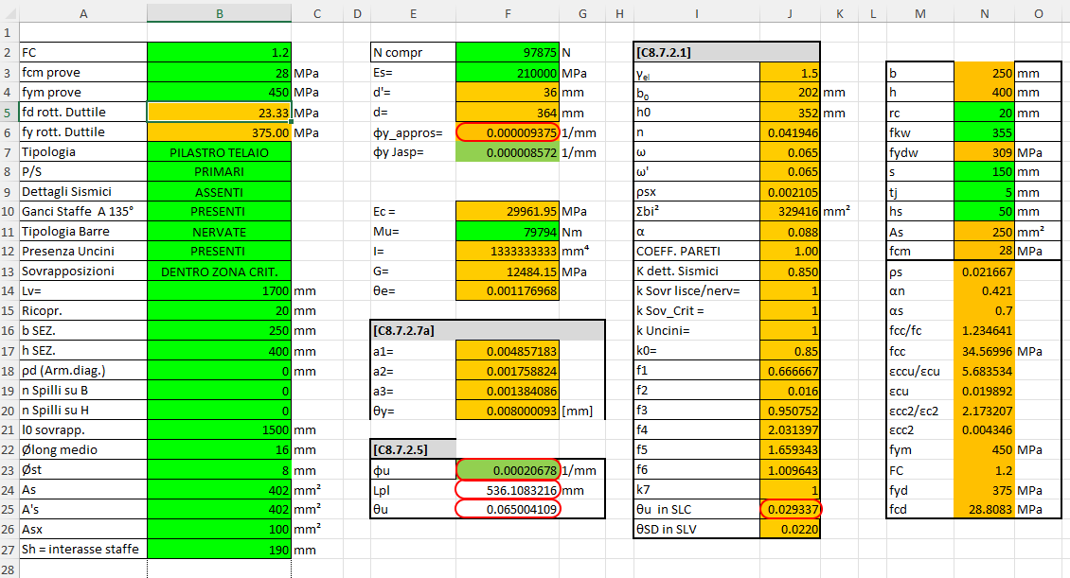Select the 'PILASTRO TELAIO' cell
Image resolution: width=1070 pixels, height=578 pixels.
[x=219, y=152]
